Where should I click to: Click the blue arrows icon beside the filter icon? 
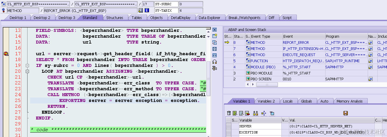pyautogui.click(x=263, y=113)
